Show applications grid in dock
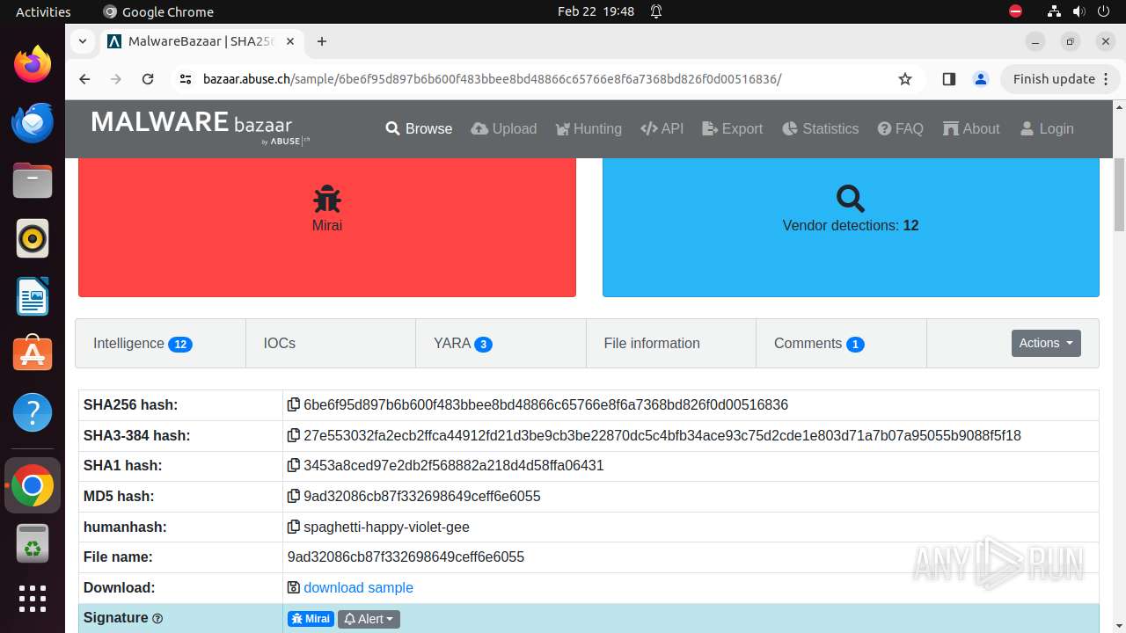Image resolution: width=1126 pixels, height=633 pixels. (33, 599)
